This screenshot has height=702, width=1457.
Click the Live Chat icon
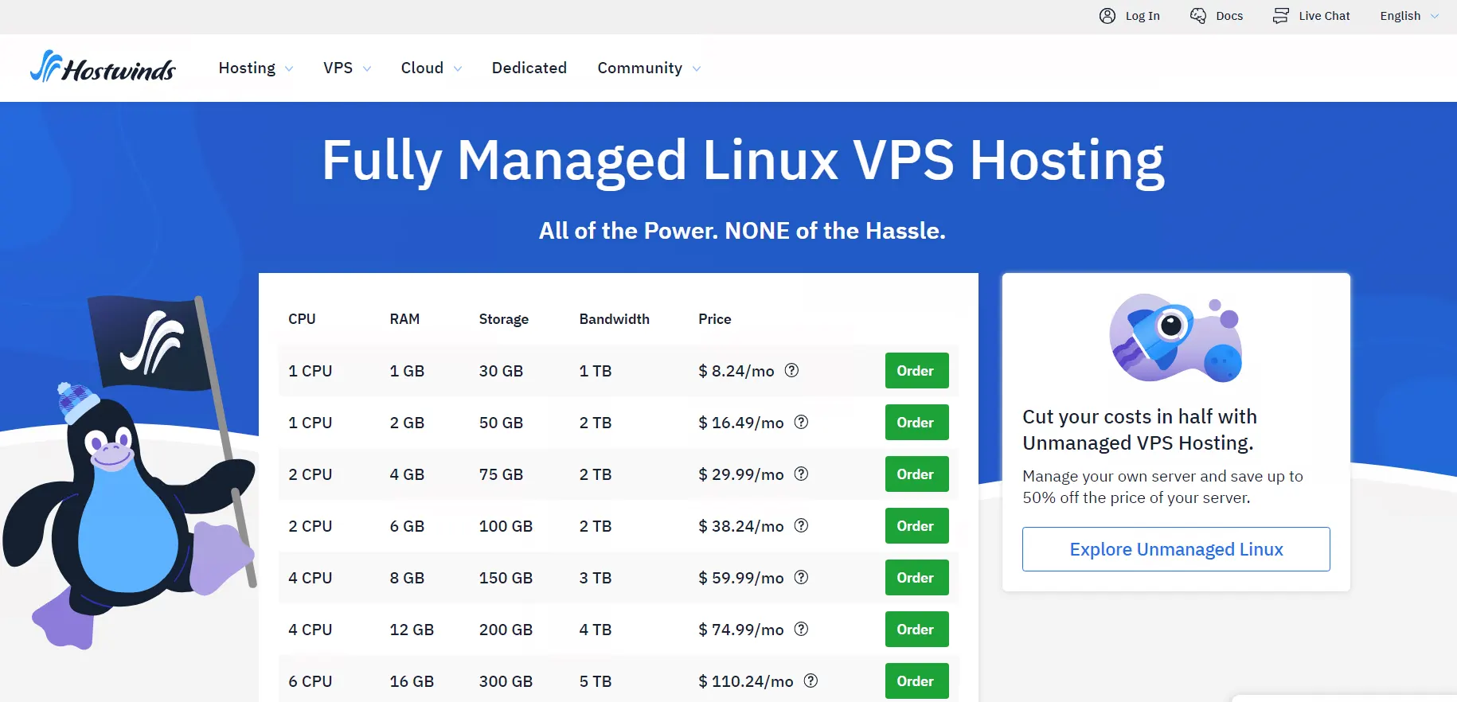[x=1280, y=16]
